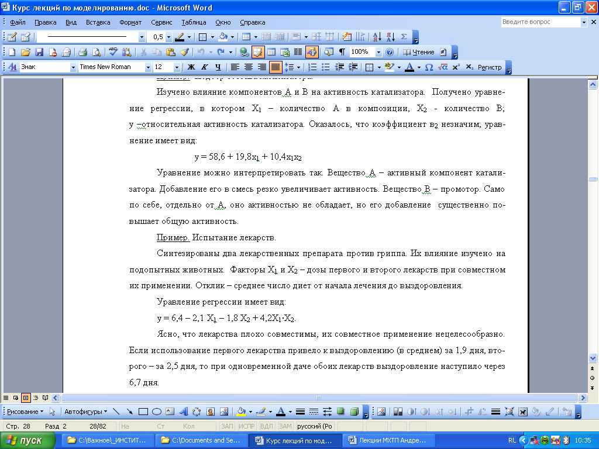
Task: Open the Файл menu
Action: pos(18,23)
